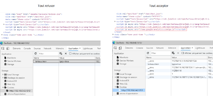The image size is (213, 96).
Task: Expand Local Storage in left panel
Action: (x=3, y=75)
